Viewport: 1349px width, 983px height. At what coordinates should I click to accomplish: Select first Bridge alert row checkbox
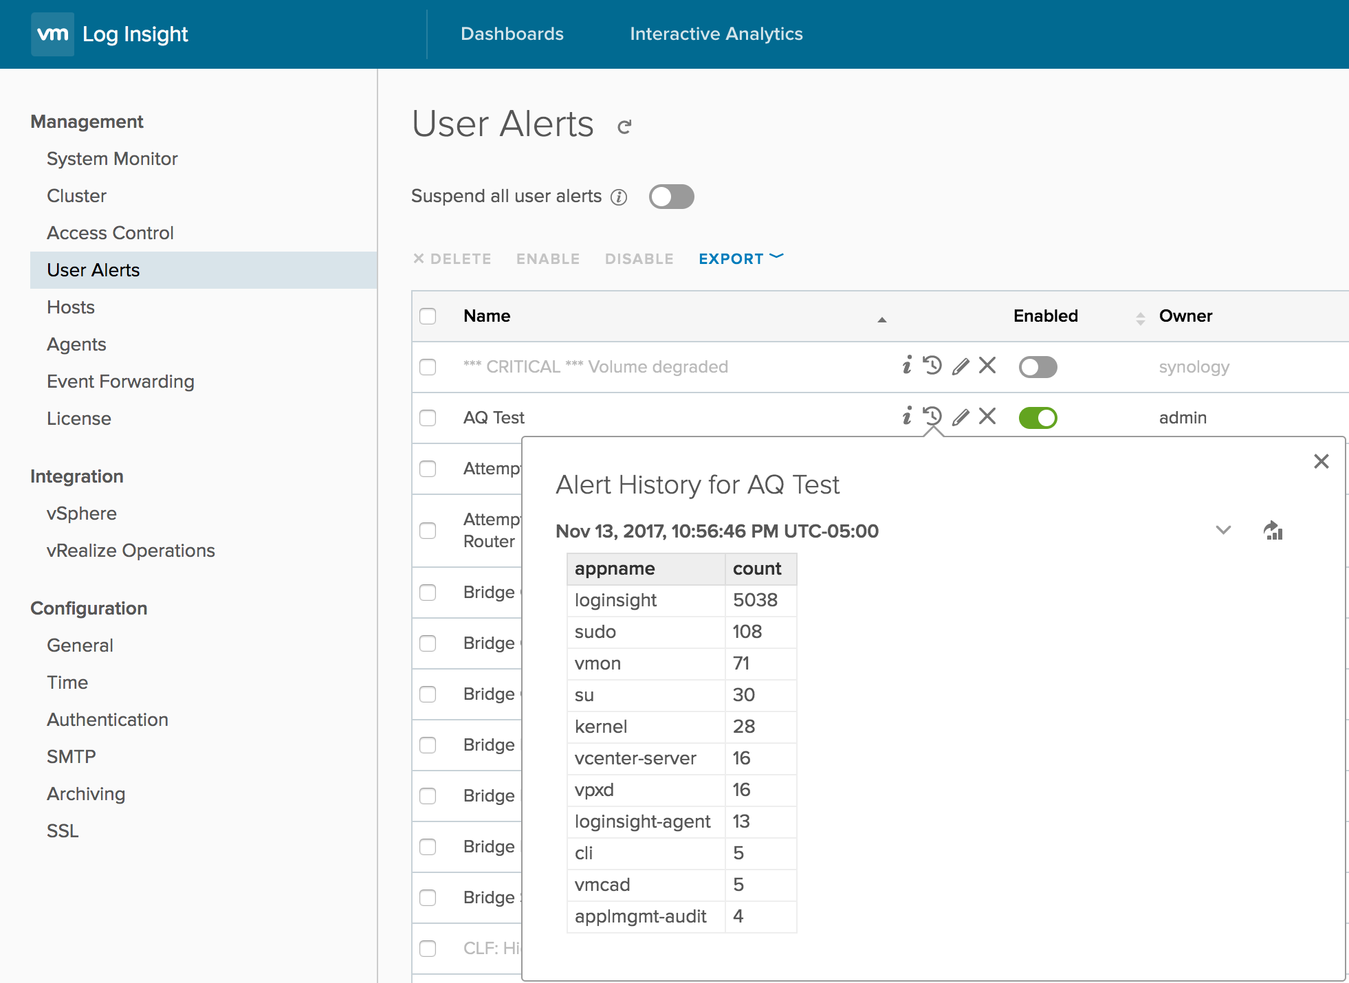[x=428, y=593]
